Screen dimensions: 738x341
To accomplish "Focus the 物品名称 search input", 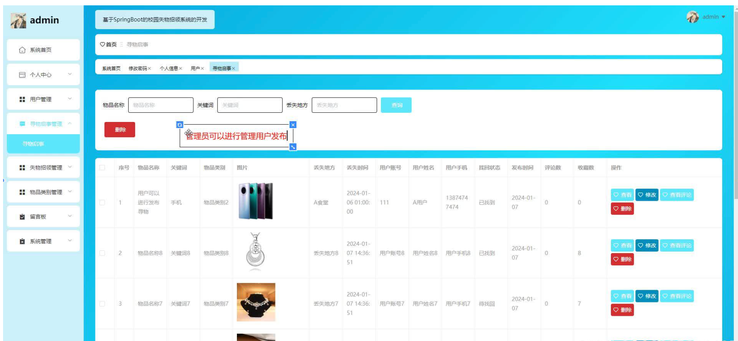I will (161, 105).
